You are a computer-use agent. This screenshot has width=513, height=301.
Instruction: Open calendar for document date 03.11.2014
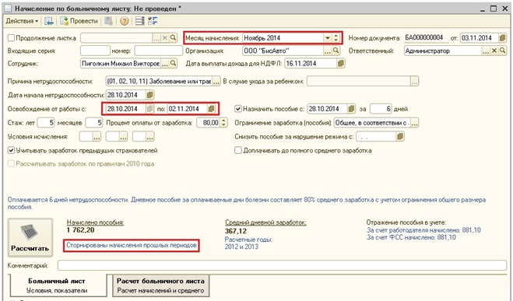point(502,38)
